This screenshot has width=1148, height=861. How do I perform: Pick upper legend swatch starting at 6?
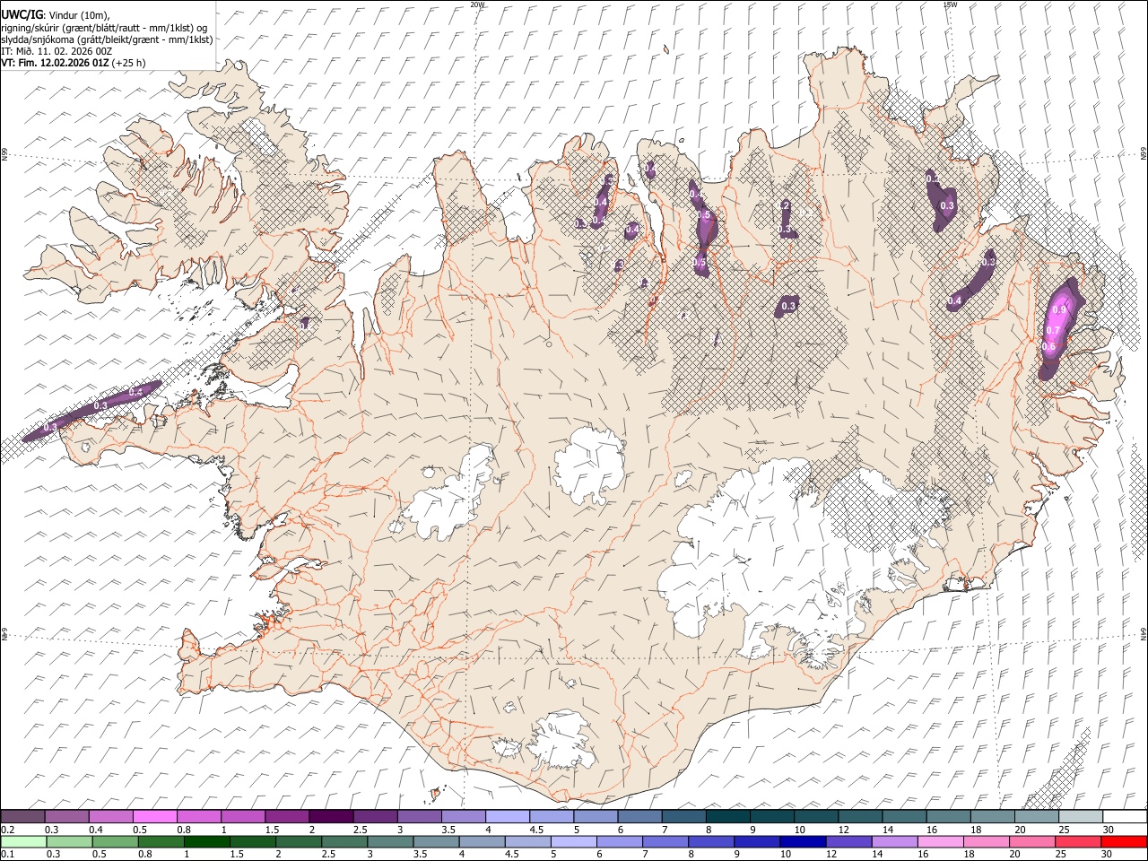point(640,816)
